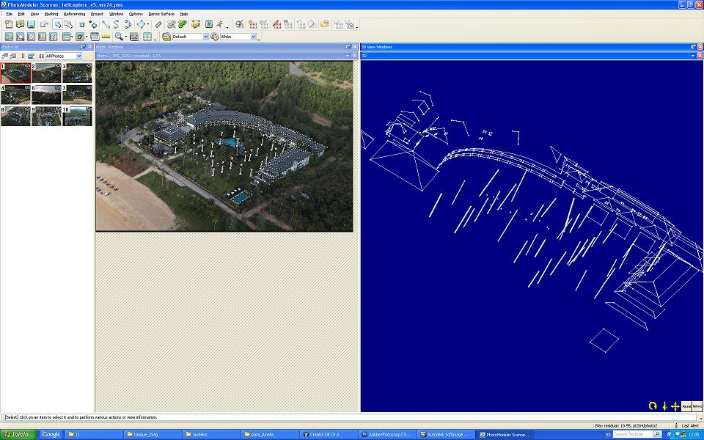Viewport: 704px width, 440px height.
Task: Click the Save project toolbar icon
Action: pos(32,24)
